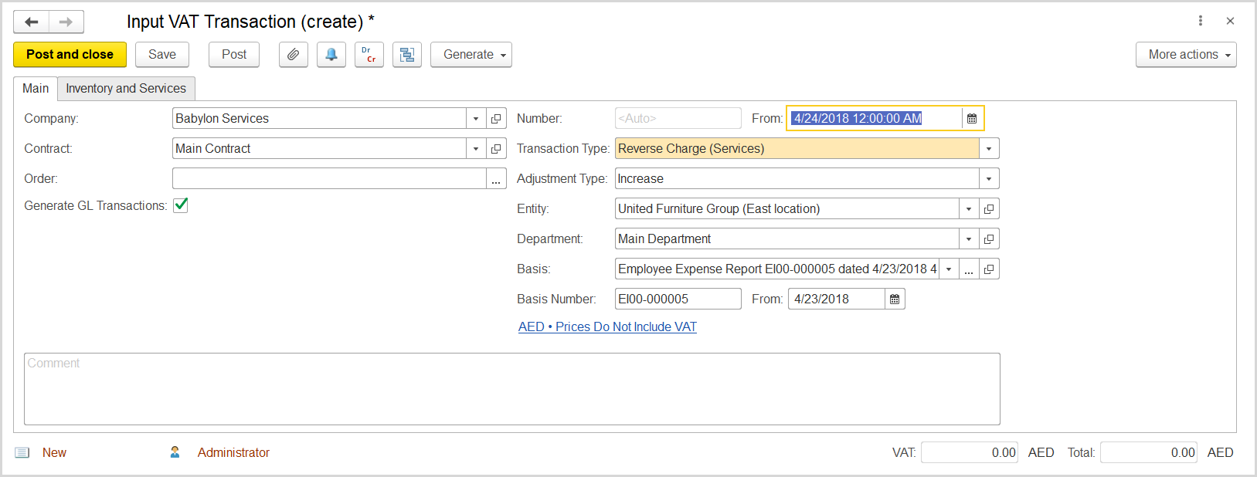Click the ellipsis select button in Basis field
Viewport: 1257px width, 477px height.
tap(969, 269)
